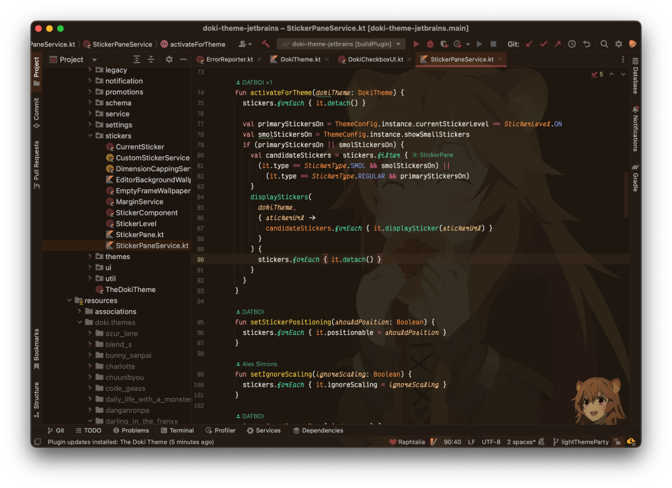The width and height of the screenshot is (672, 488).
Task: Open StickerPane.kt in project tree
Action: 139,234
